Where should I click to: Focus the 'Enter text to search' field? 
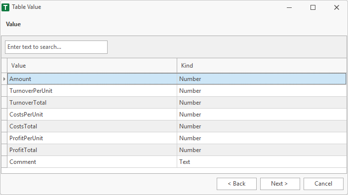coord(56,47)
